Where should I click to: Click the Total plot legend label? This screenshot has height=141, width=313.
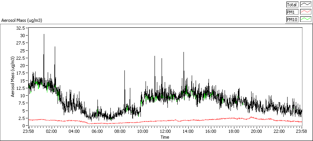pyautogui.click(x=292, y=5)
